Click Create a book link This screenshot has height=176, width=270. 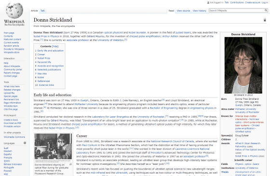point(11,120)
